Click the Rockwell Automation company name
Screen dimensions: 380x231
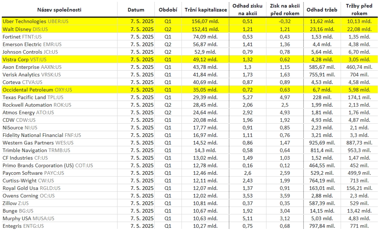tap(27, 105)
